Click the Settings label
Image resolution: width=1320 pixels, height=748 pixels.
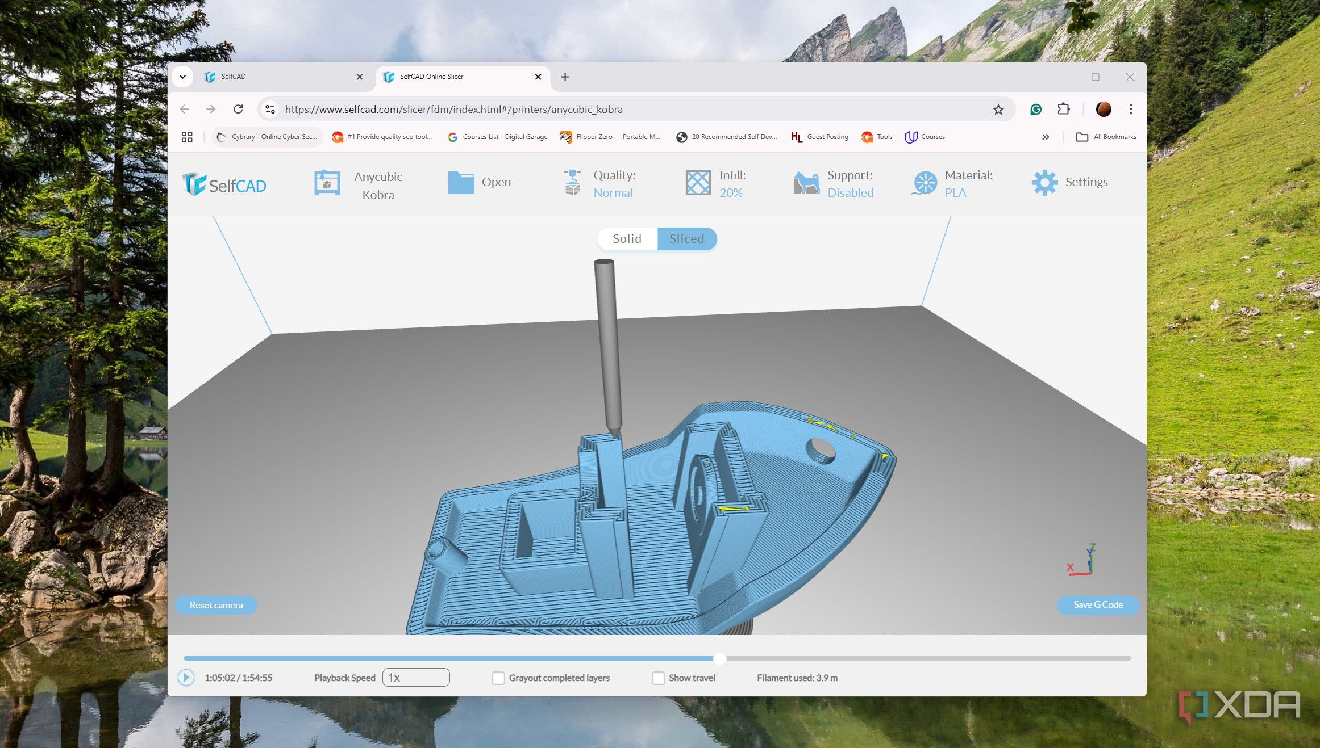coord(1086,182)
